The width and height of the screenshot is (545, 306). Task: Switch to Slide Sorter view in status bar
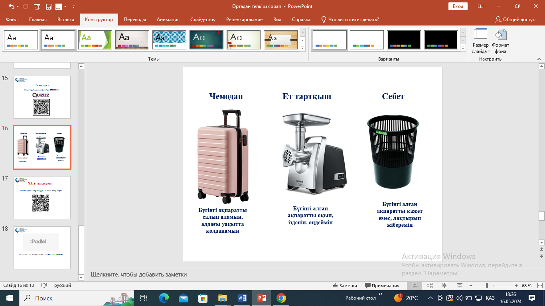pos(430,286)
